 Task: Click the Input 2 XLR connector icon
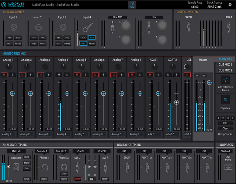coord(38,28)
